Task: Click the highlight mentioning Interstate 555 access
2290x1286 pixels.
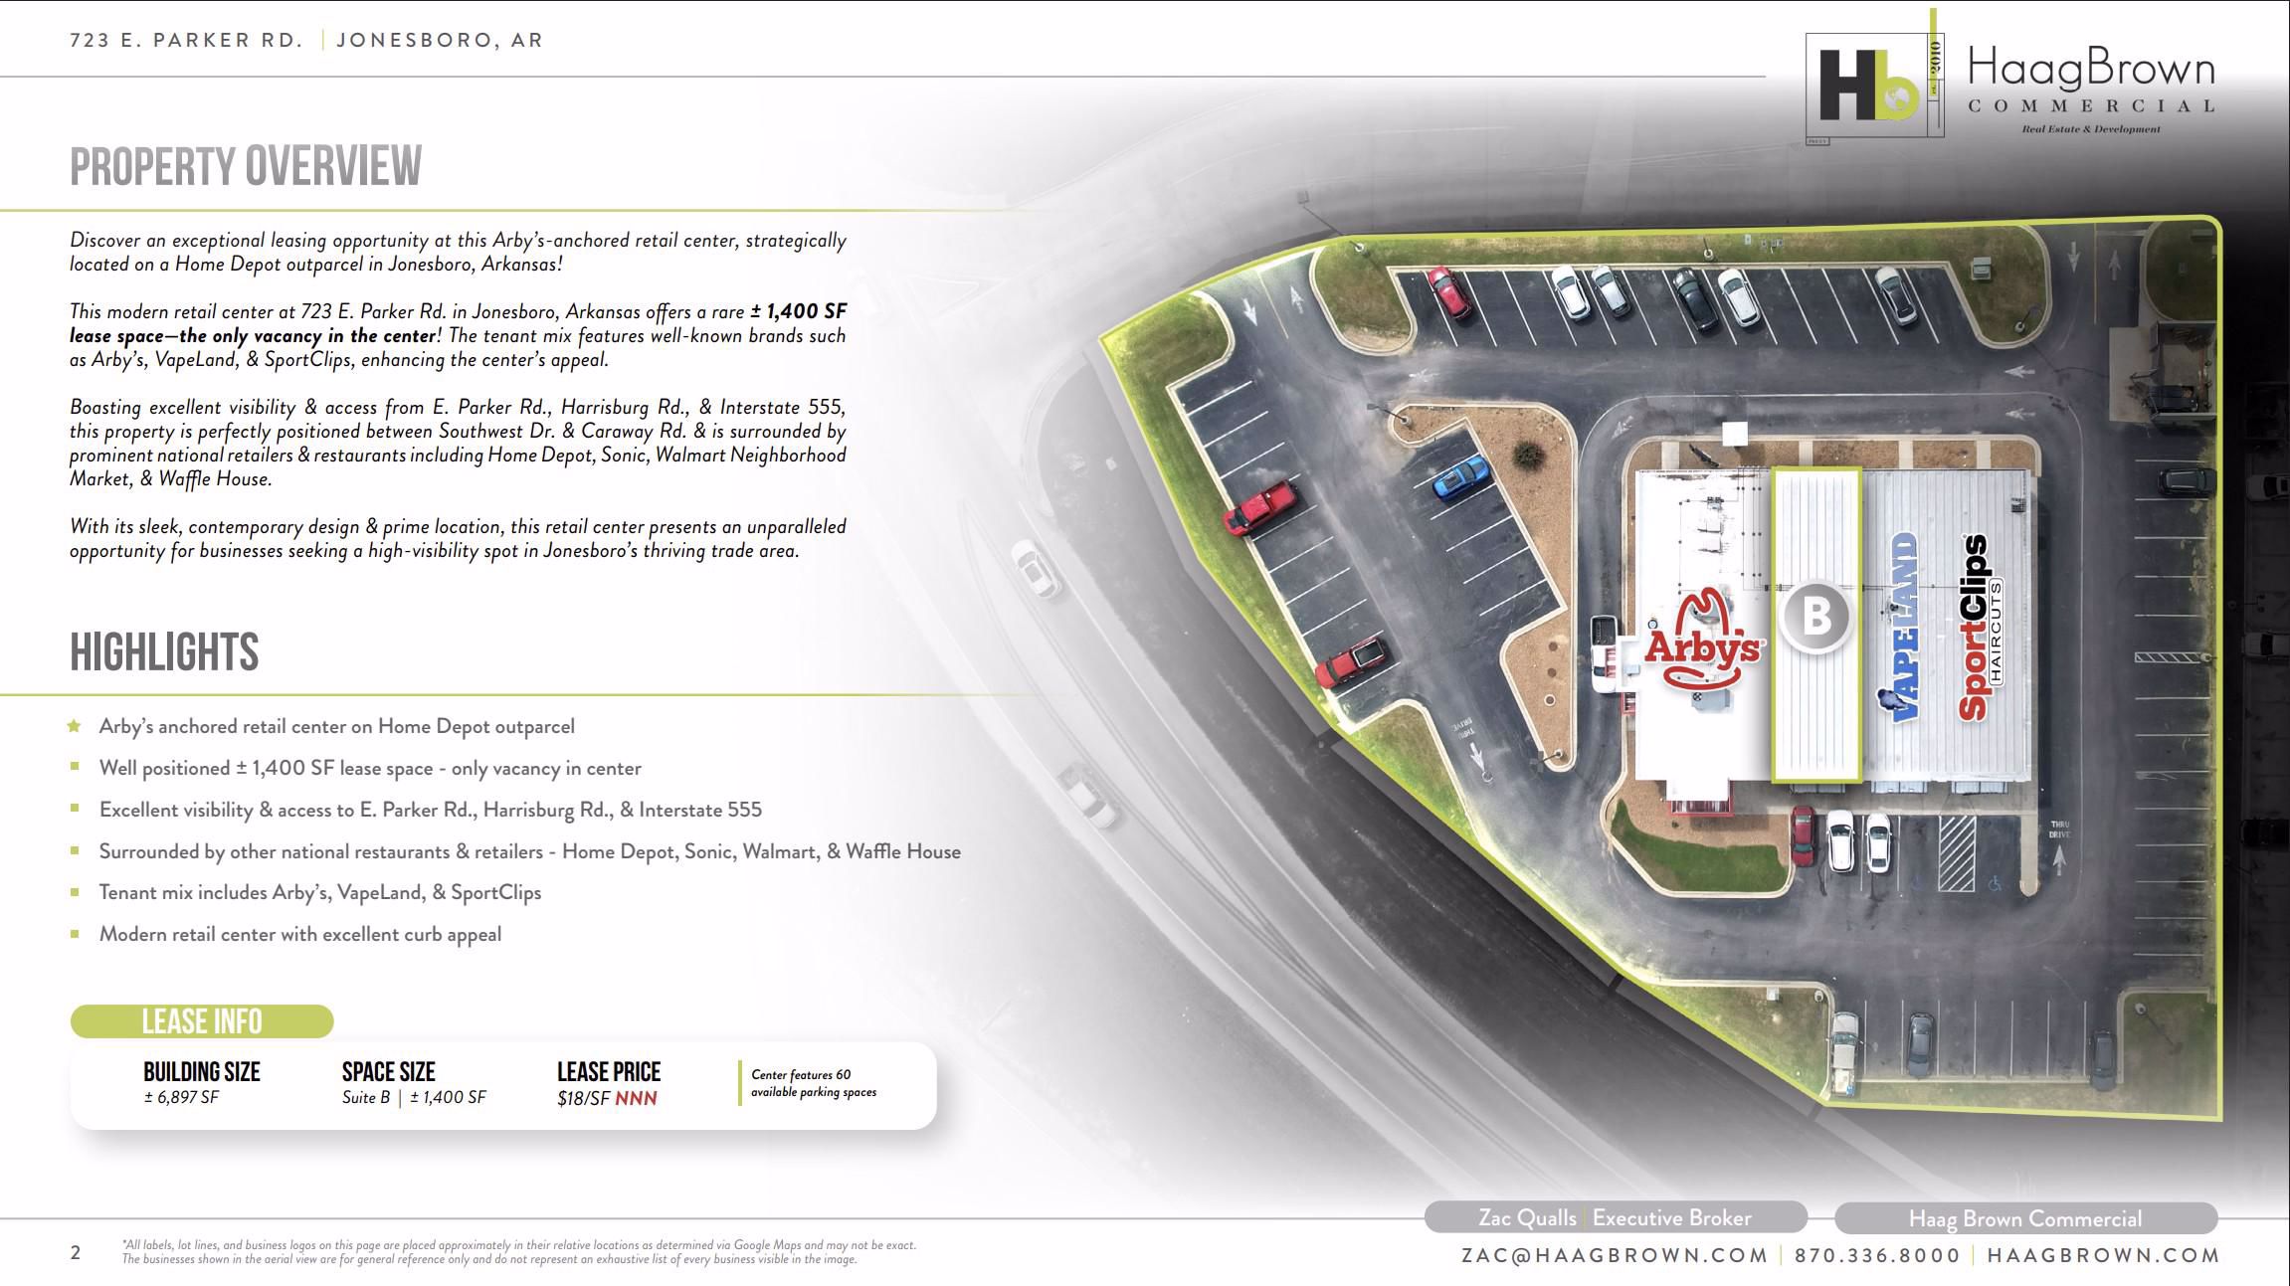Action: 430,810
